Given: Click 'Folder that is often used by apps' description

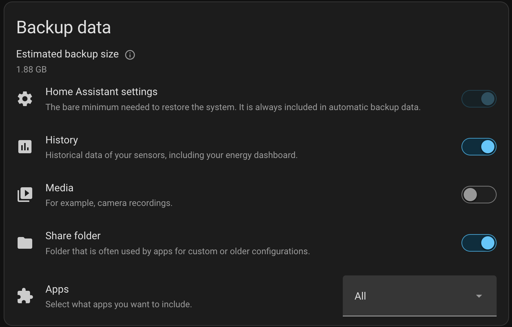Looking at the screenshot, I should click(178, 251).
